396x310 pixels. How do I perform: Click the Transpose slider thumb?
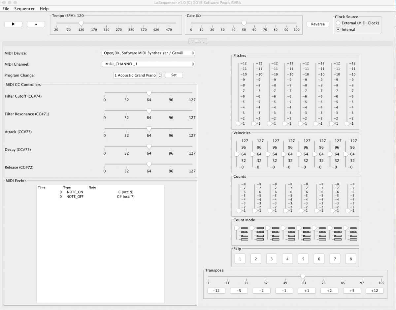(303, 277)
